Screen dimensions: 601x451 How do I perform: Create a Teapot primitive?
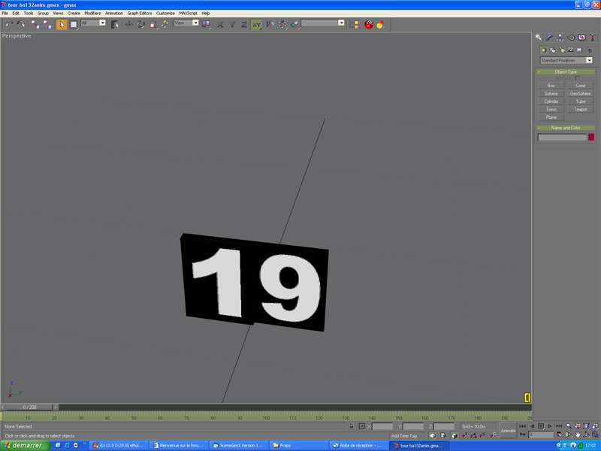[580, 110]
